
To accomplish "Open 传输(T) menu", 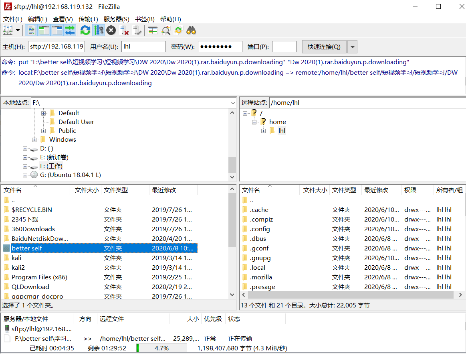I will 88,19.
